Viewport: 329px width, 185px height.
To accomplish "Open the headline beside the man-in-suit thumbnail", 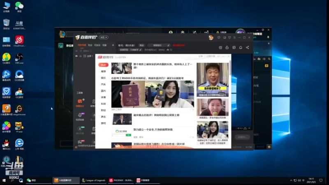I will (x=156, y=115).
